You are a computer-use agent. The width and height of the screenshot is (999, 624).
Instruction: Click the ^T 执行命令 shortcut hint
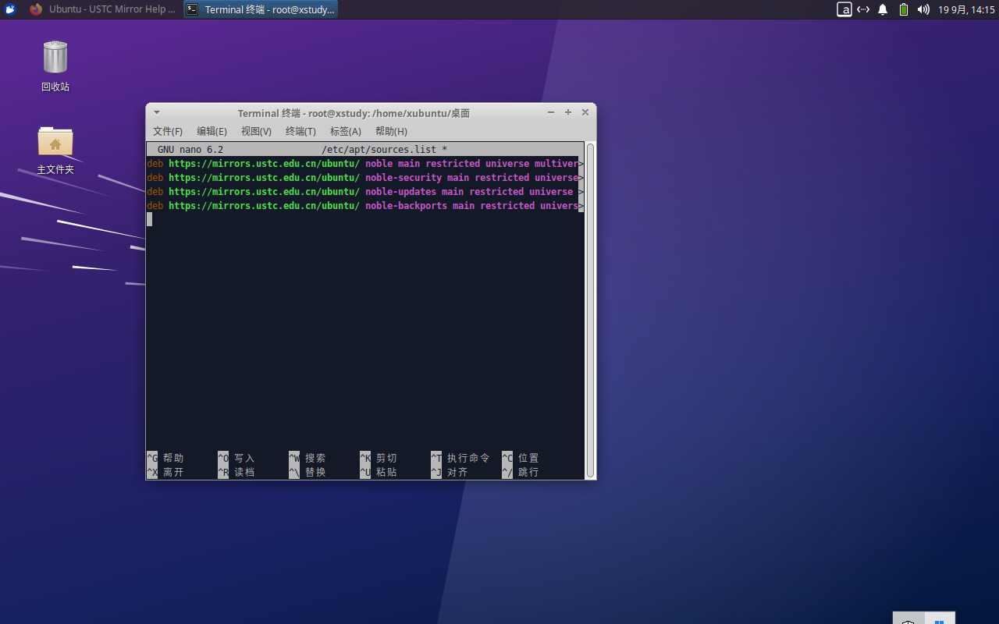point(460,458)
